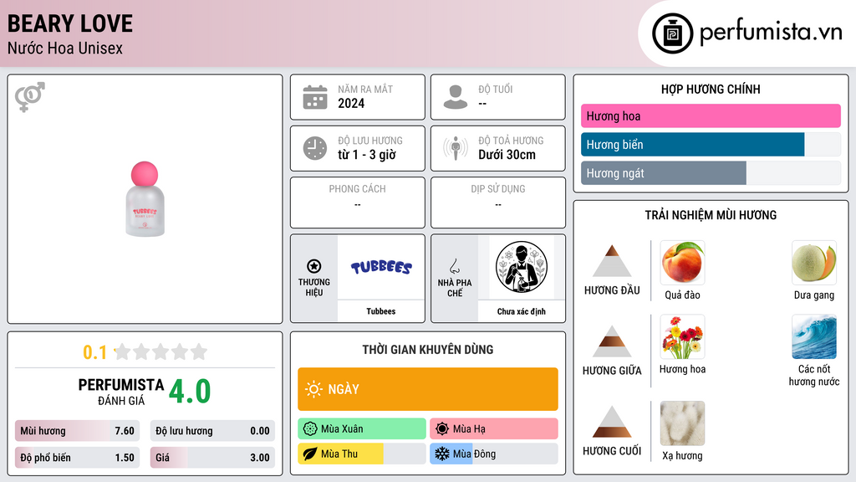Click the five-star rating row
Viewport: 856px width, 482px height.
(x=160, y=351)
